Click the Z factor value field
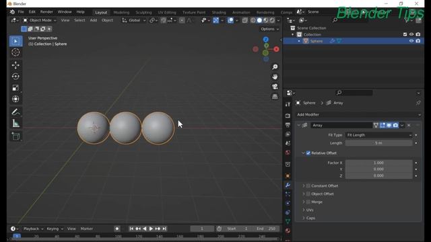The width and height of the screenshot is (431, 242). coord(378,175)
